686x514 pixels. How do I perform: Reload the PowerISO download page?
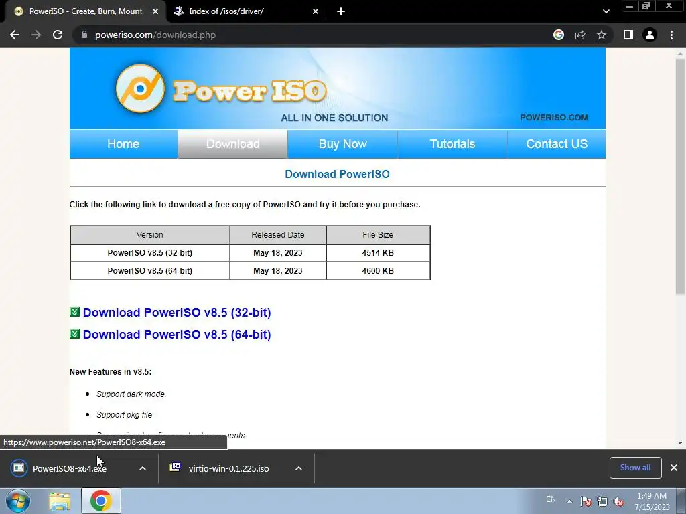tap(58, 35)
